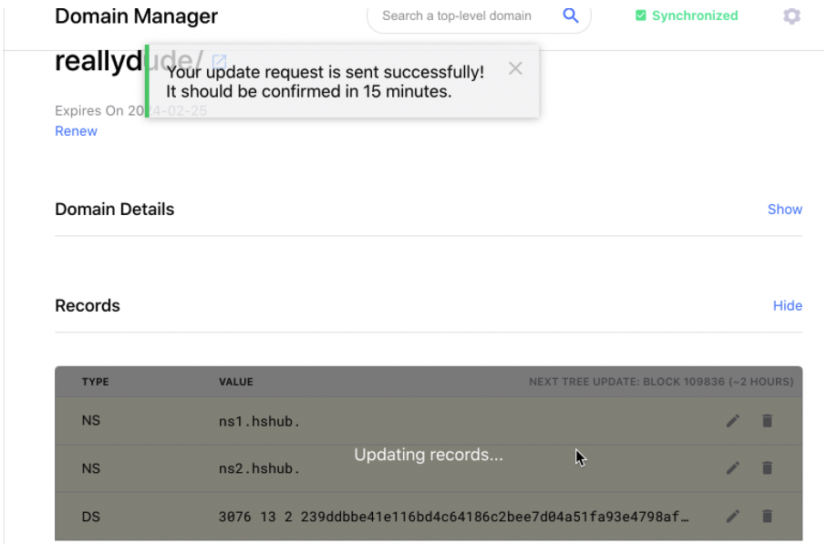This screenshot has height=544, width=828.
Task: Click the TYPE column header
Action: coord(95,382)
